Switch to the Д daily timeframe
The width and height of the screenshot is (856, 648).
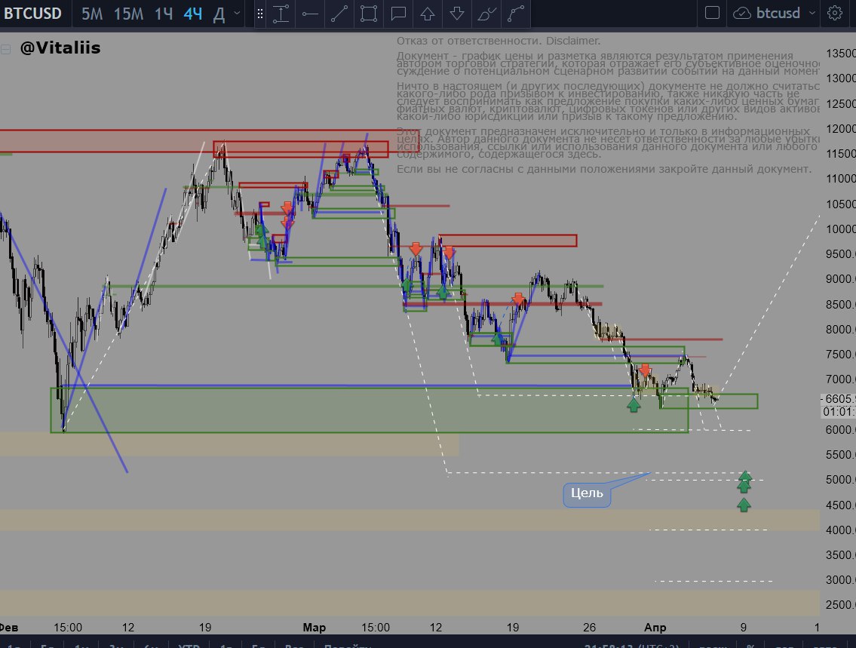[x=219, y=14]
